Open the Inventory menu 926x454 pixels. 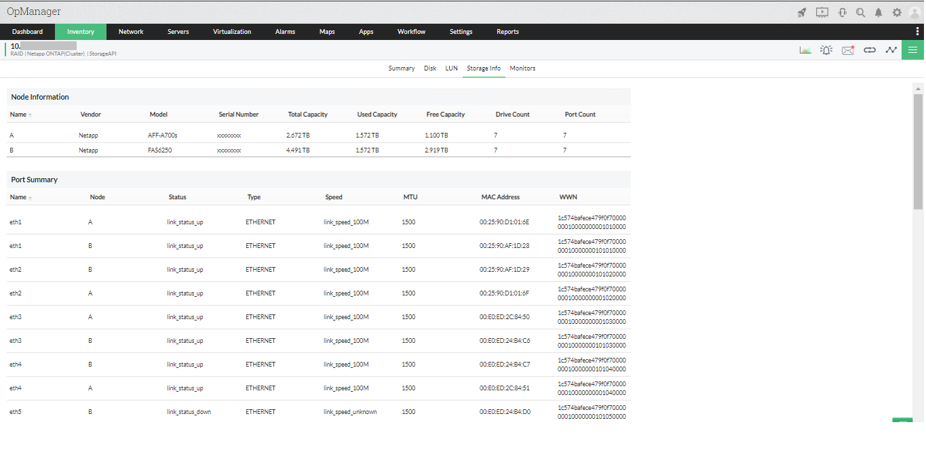[81, 32]
